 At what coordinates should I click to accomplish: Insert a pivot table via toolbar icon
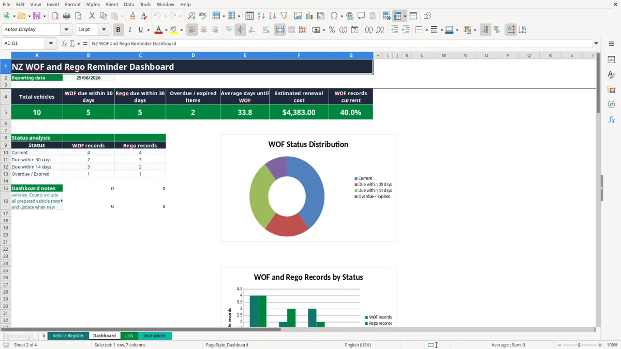321,16
